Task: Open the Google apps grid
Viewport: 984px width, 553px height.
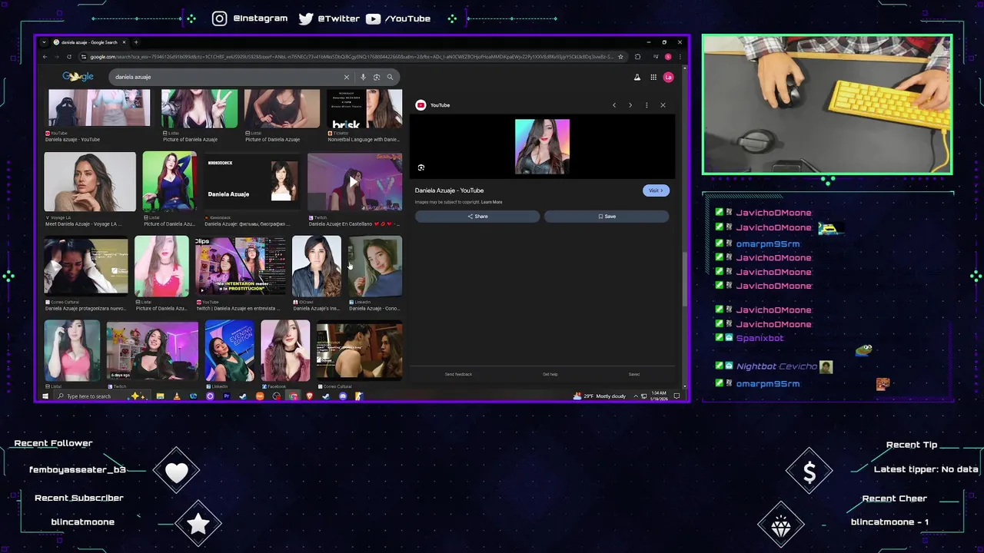Action: [653, 77]
